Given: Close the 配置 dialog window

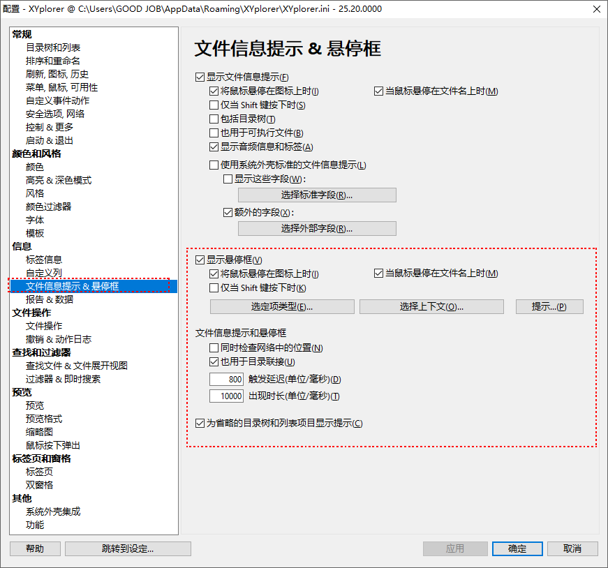Looking at the screenshot, I should pyautogui.click(x=595, y=9).
